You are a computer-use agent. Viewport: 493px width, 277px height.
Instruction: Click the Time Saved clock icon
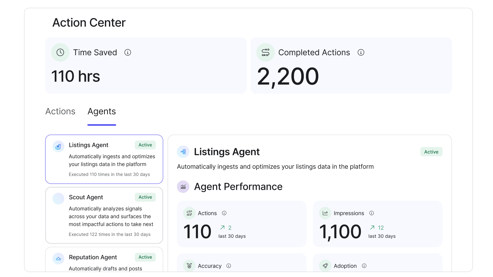pos(60,52)
